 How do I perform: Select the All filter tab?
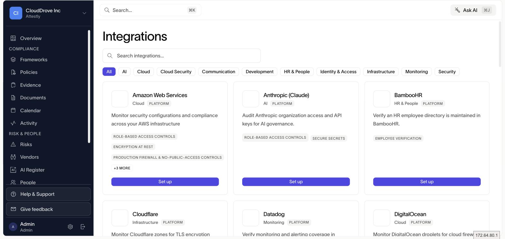pos(109,72)
